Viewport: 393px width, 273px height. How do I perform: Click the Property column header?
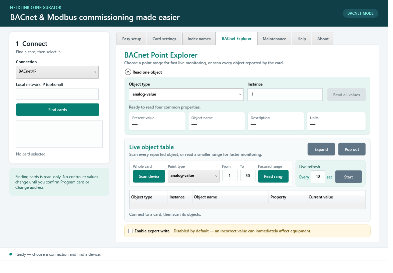tap(288, 197)
